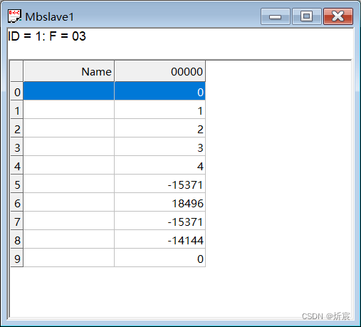Select row header 1
361x327 pixels.
17,110
